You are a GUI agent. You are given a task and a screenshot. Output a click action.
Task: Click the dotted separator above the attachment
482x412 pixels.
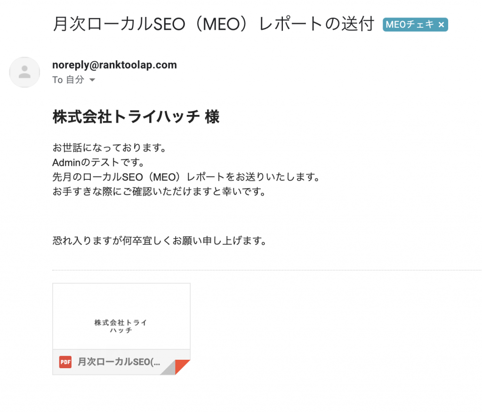pyautogui.click(x=267, y=270)
